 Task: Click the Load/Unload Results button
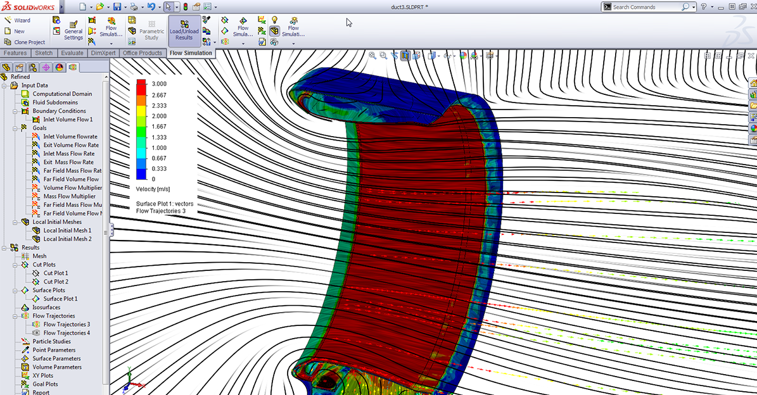(184, 30)
